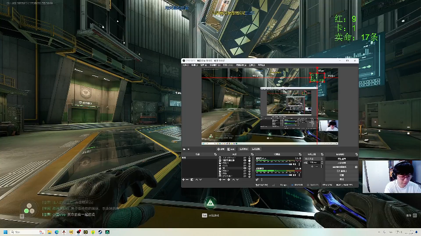
Task: Undock the Audio Mixer panel
Action: point(300,154)
